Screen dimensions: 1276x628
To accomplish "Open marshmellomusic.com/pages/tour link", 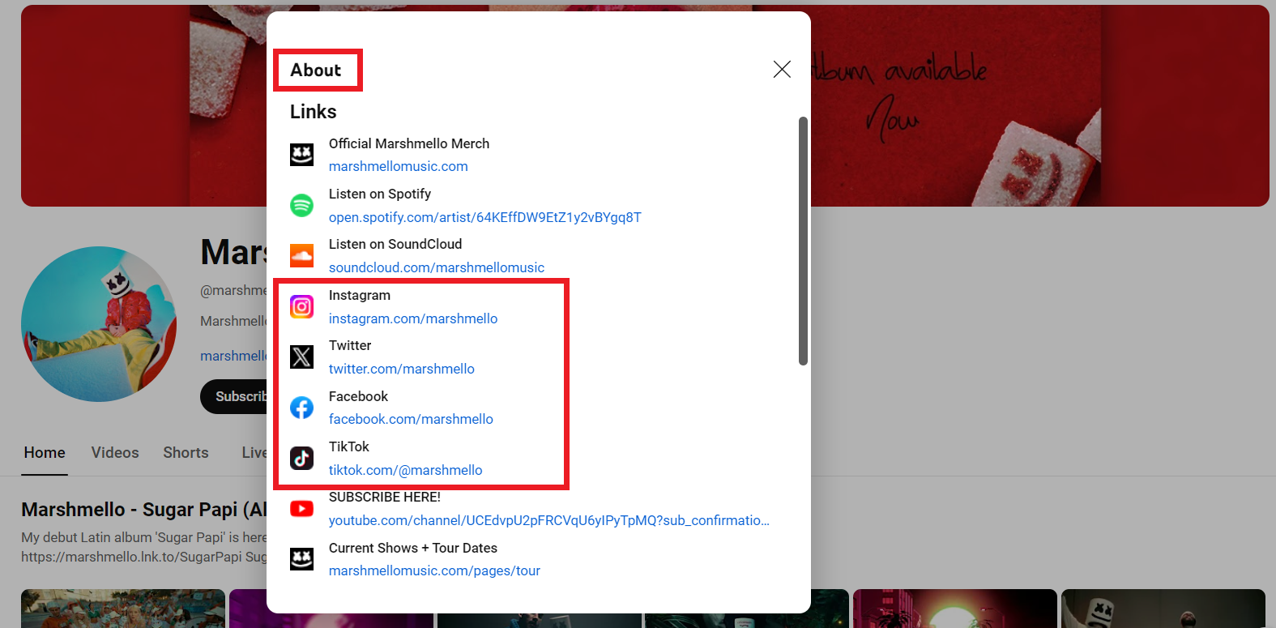I will click(x=434, y=570).
